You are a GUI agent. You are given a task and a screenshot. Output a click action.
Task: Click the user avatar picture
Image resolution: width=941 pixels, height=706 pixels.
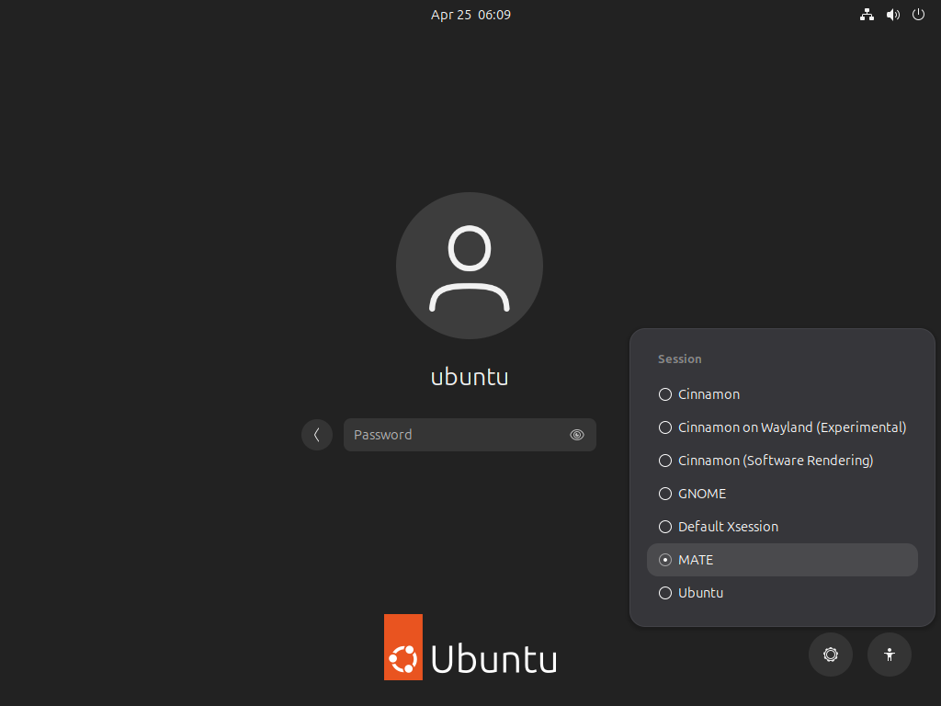pos(470,266)
